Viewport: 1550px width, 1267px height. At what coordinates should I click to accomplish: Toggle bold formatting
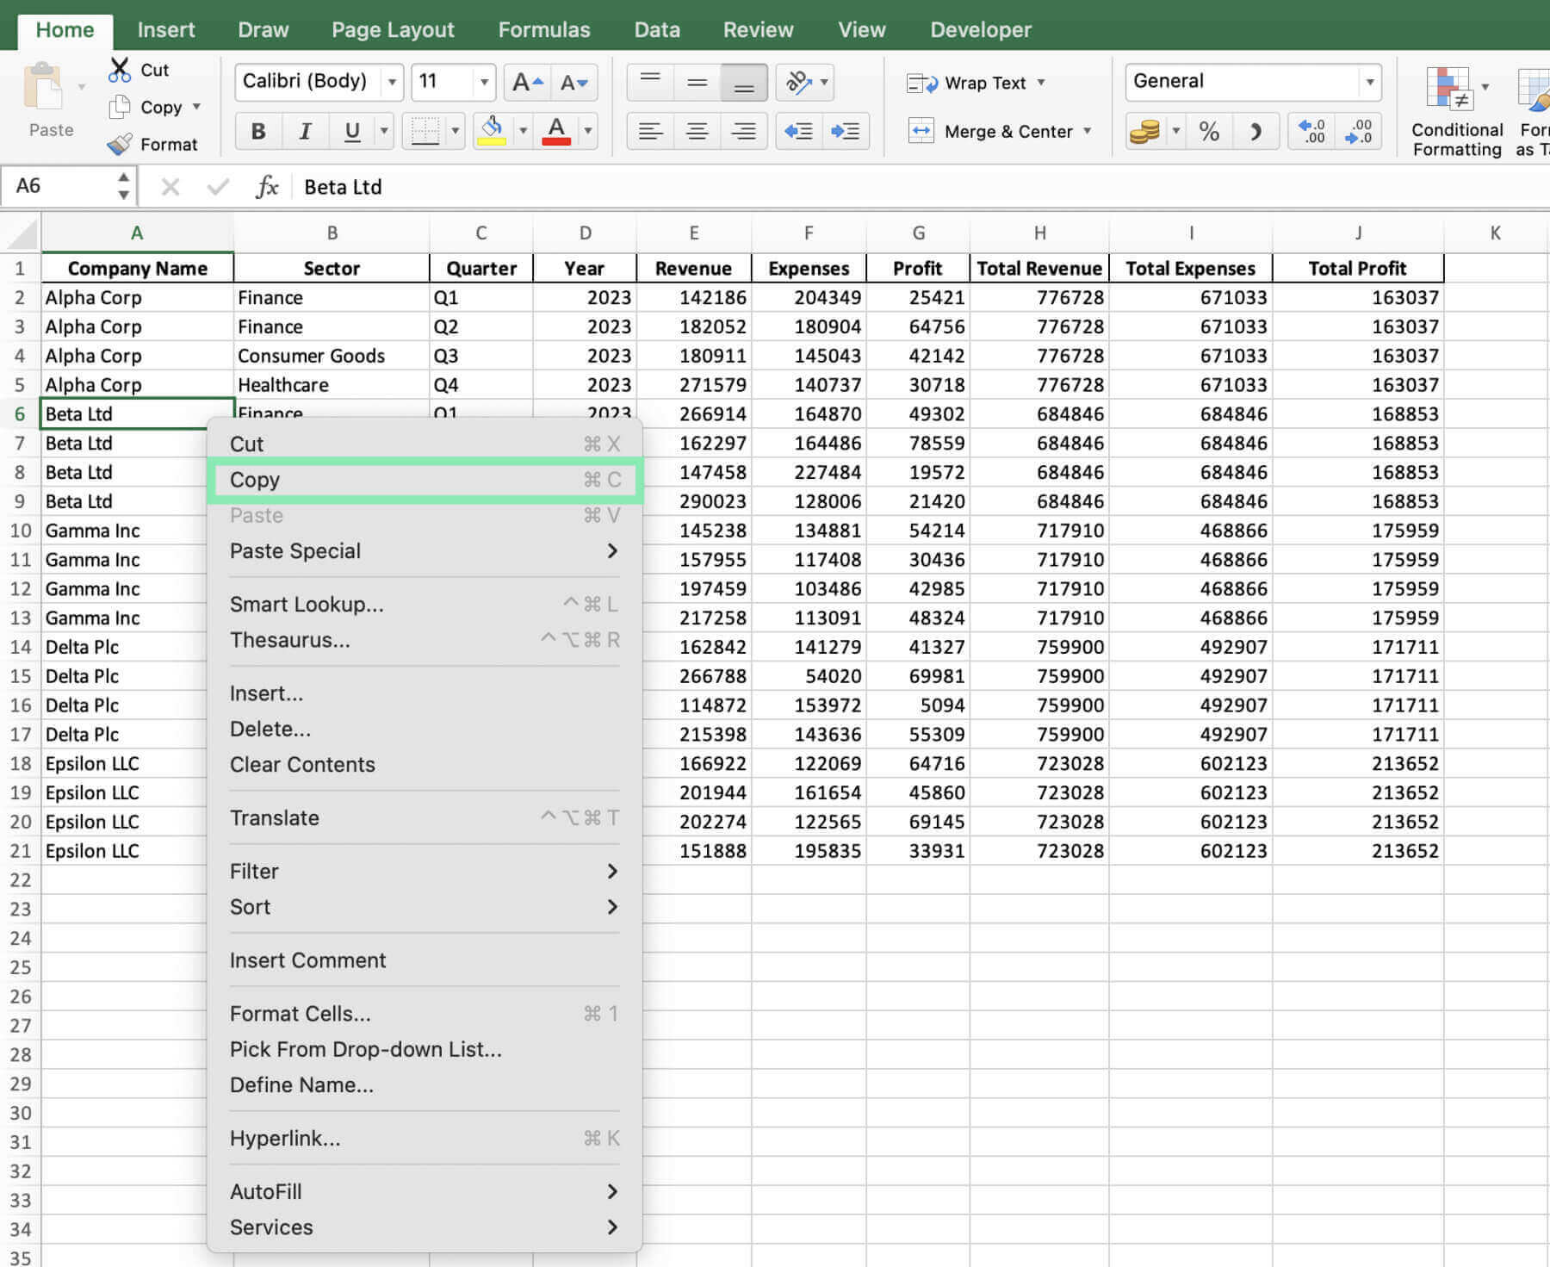pyautogui.click(x=257, y=131)
